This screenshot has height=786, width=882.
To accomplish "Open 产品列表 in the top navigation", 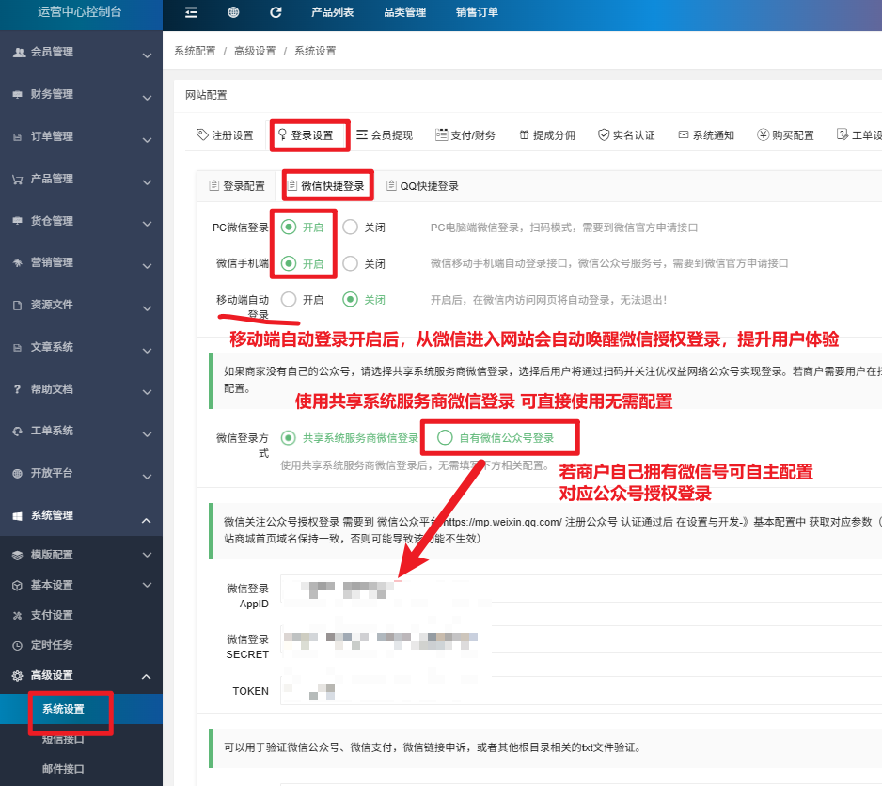I will (x=332, y=12).
